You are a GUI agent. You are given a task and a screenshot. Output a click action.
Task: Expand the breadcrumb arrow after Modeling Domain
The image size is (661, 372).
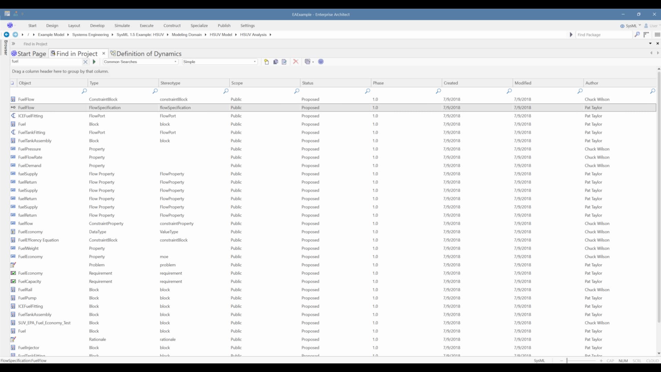(206, 34)
